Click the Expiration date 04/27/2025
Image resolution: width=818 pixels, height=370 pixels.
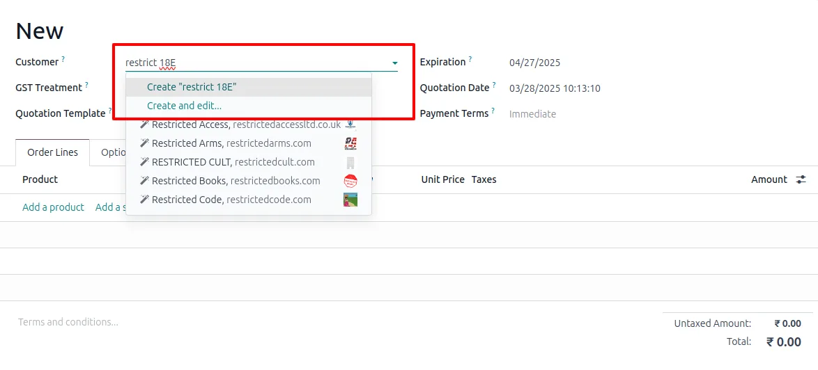(534, 63)
